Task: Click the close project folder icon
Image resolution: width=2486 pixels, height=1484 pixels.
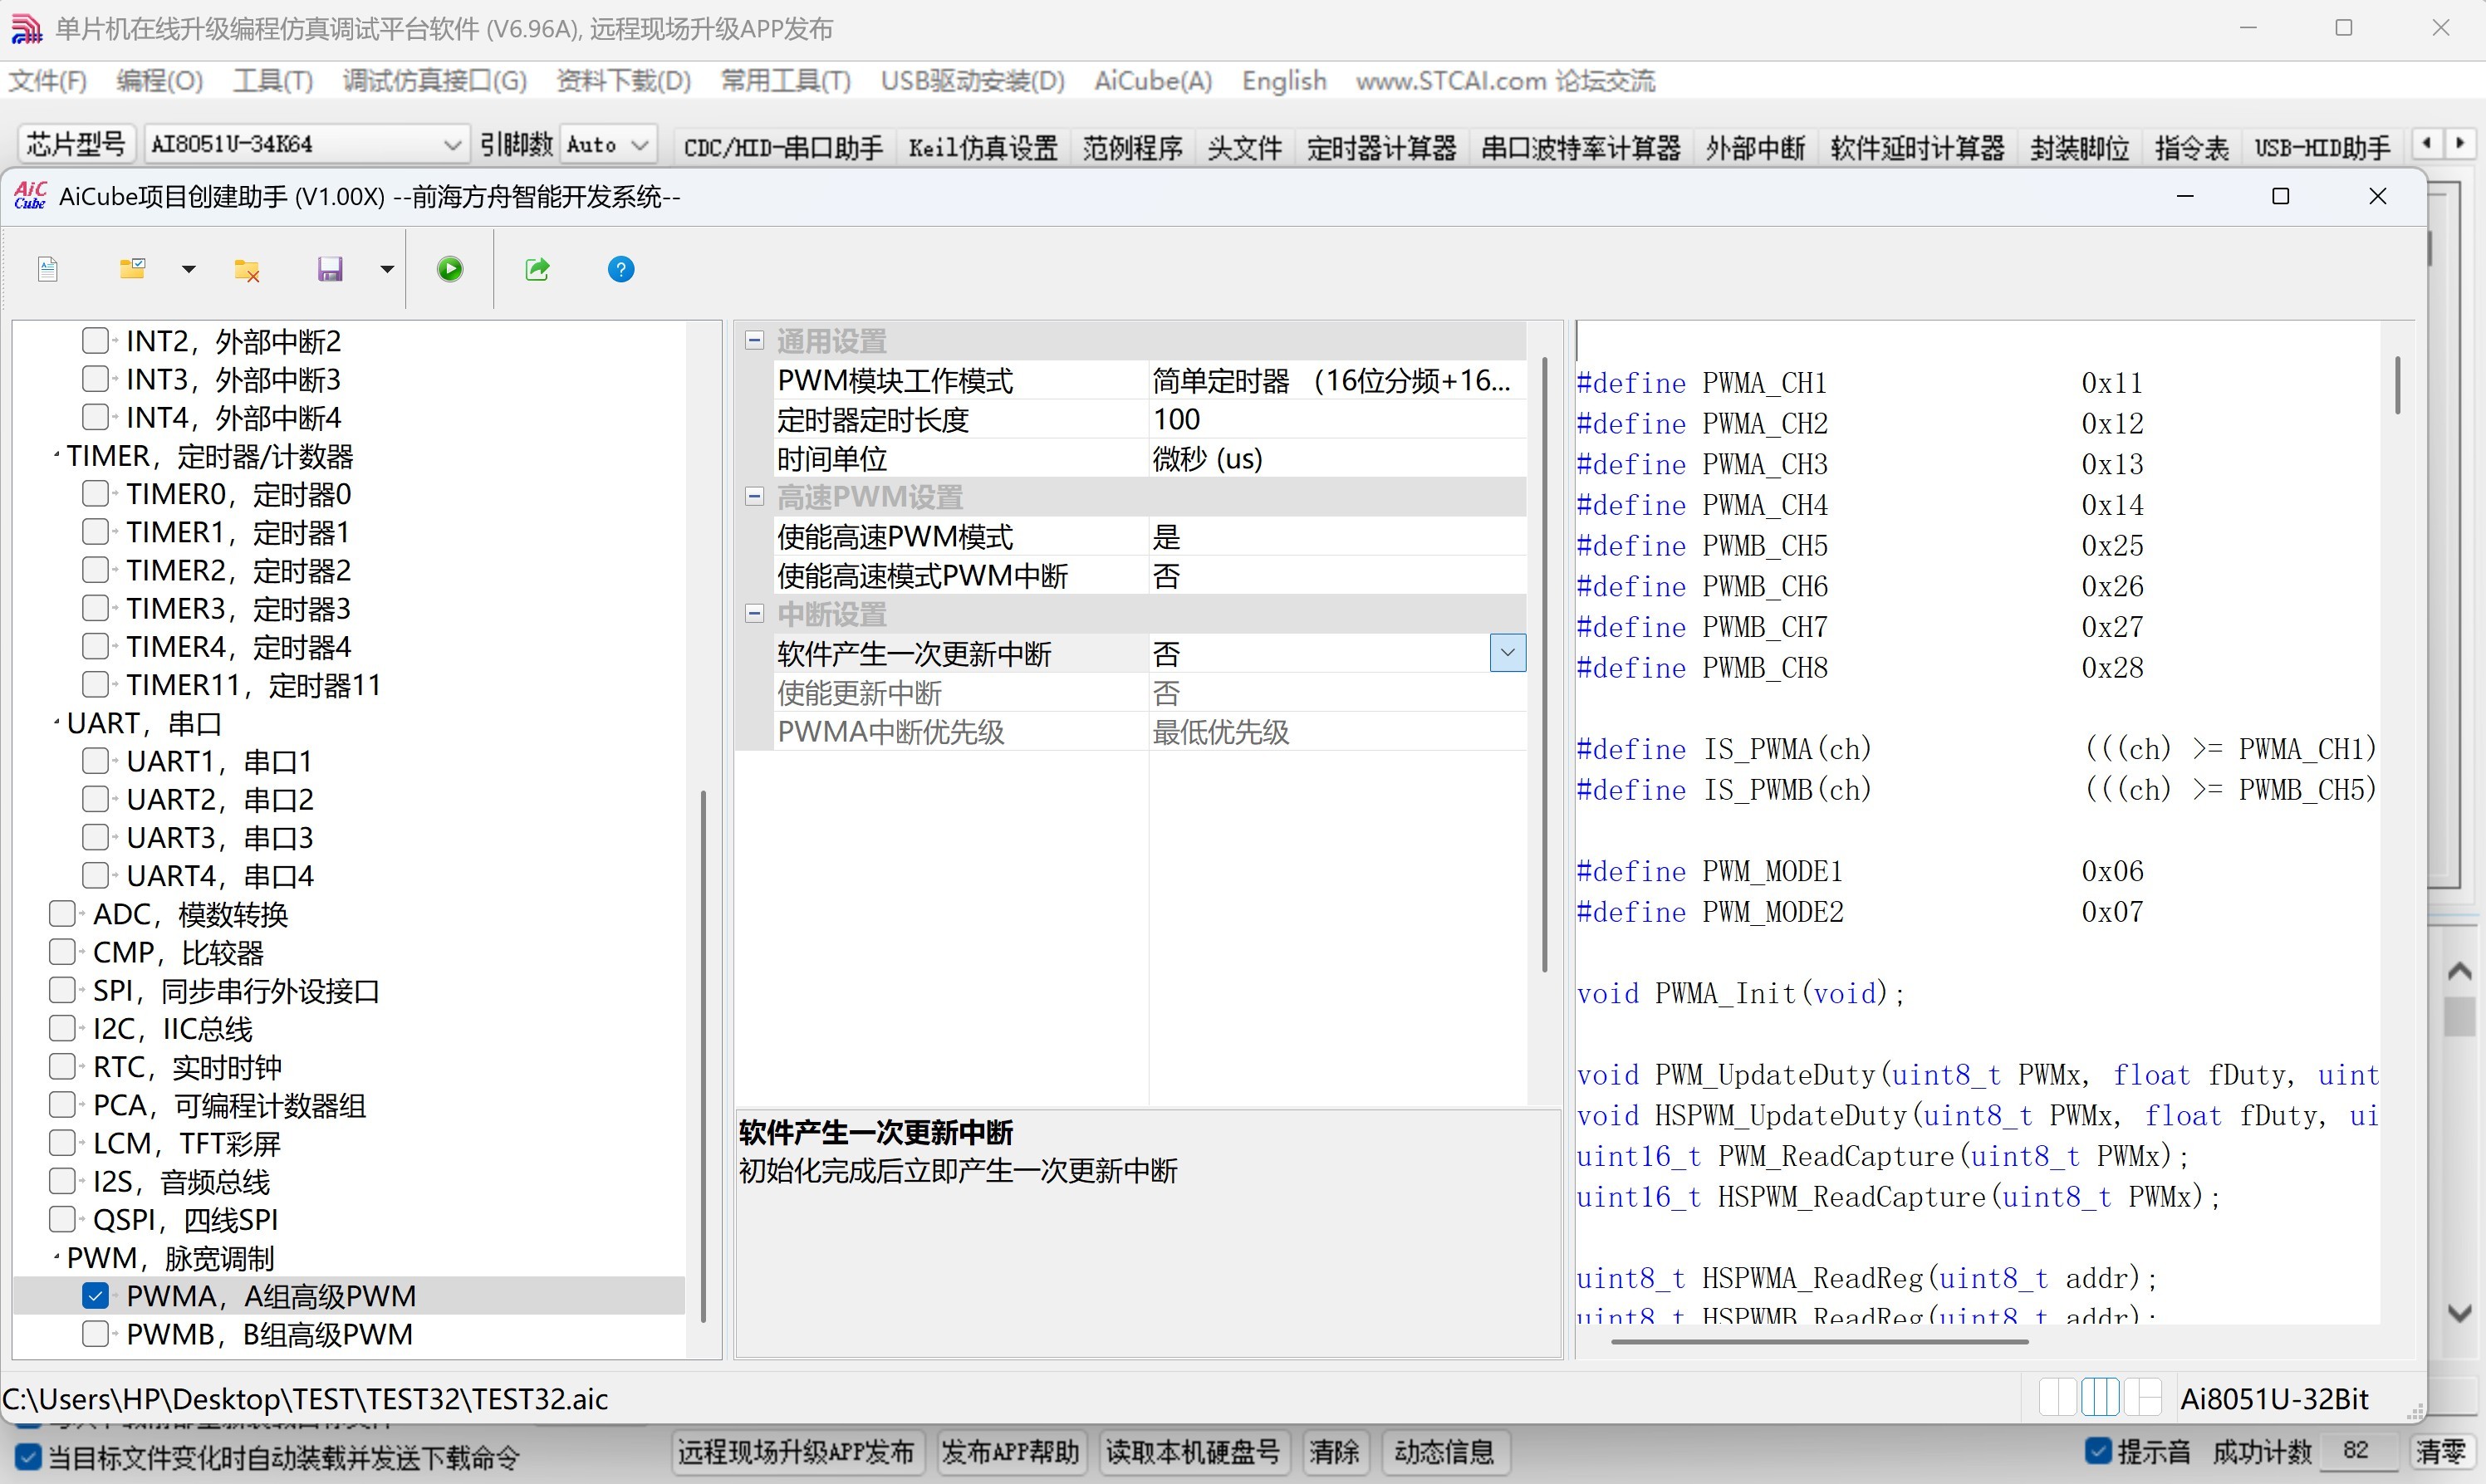Action: click(x=246, y=269)
